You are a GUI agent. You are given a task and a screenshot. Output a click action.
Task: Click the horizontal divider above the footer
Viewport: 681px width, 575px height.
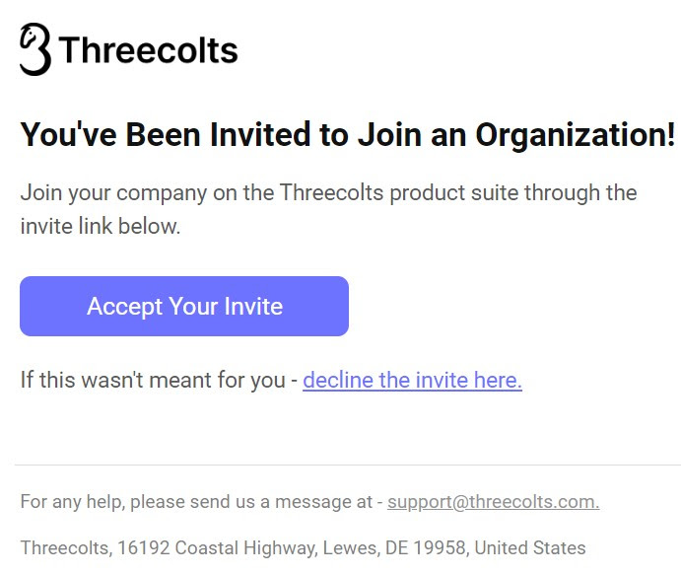(348, 466)
